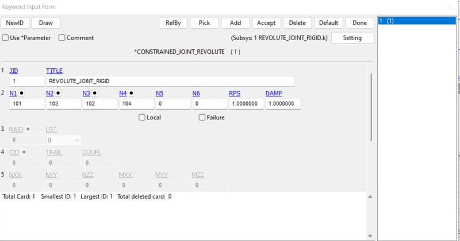This screenshot has width=460, height=241.
Task: Click the TFAIL label link
Action: tap(54, 153)
